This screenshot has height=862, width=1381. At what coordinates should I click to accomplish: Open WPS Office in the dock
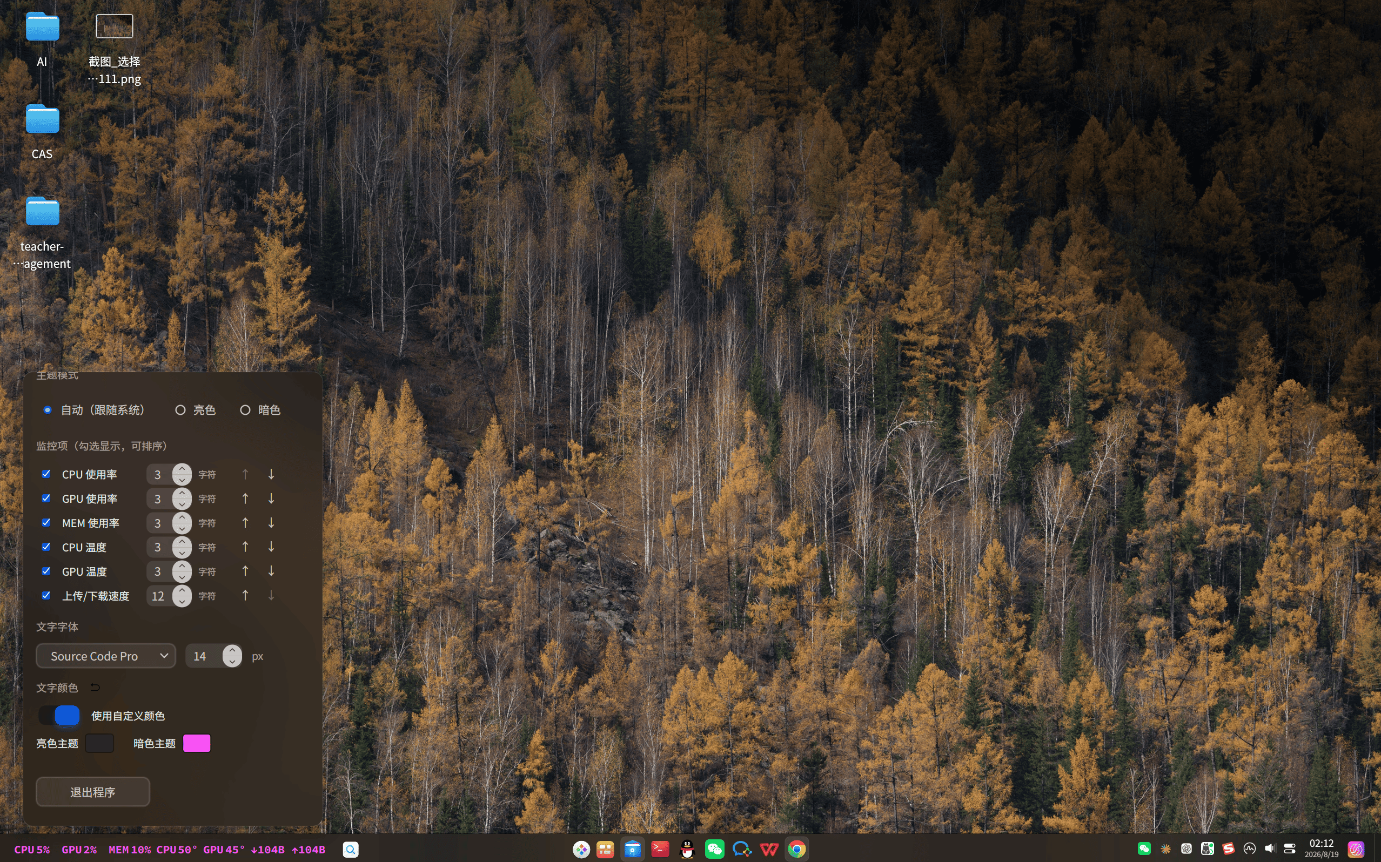[769, 850]
